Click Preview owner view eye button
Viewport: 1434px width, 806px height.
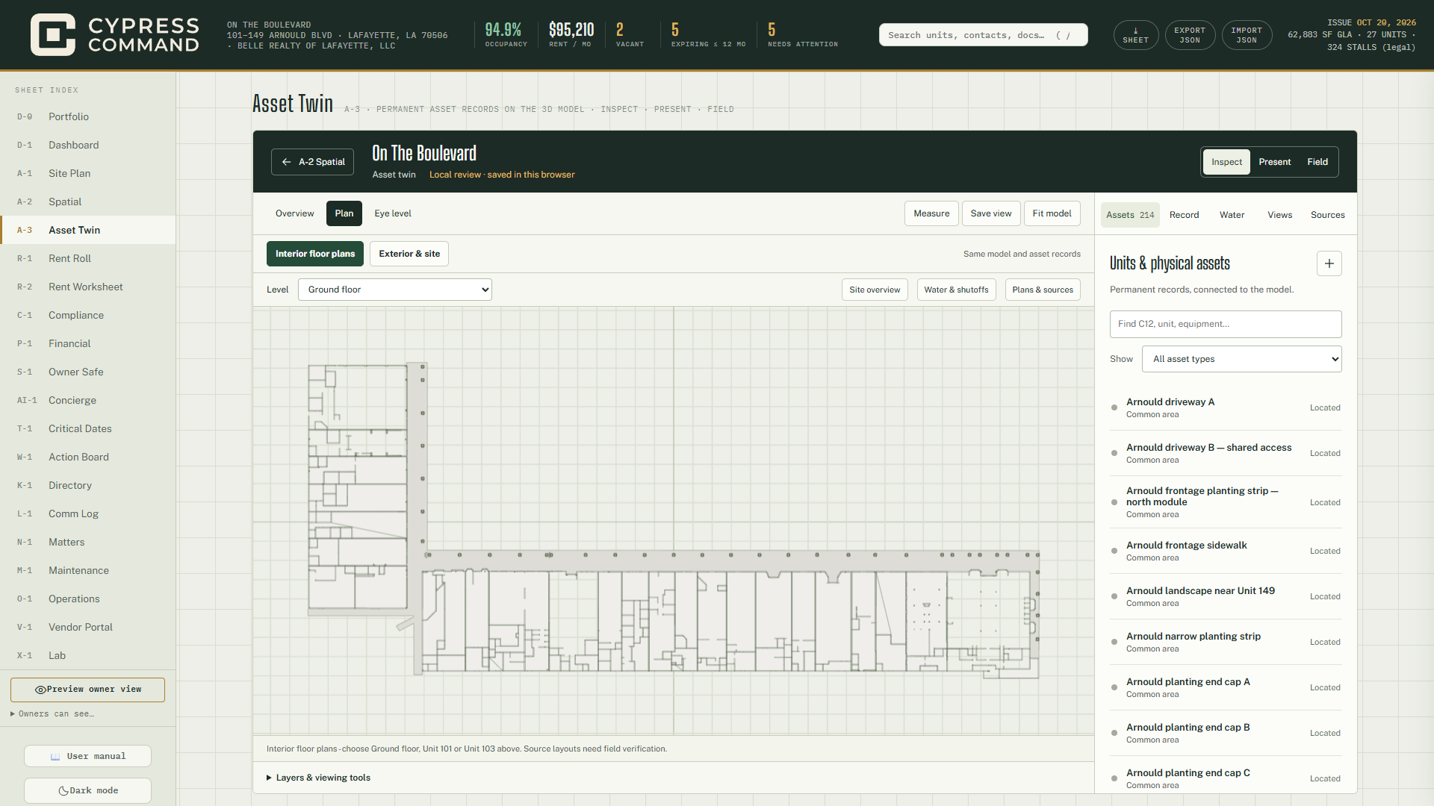click(x=87, y=690)
